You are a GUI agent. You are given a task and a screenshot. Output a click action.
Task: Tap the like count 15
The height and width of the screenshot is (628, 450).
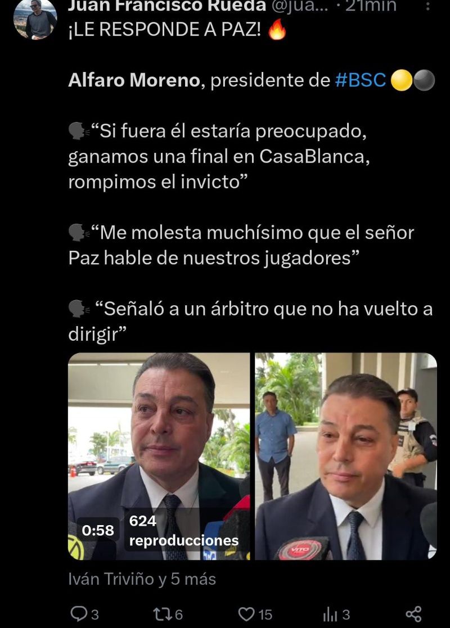(265, 615)
